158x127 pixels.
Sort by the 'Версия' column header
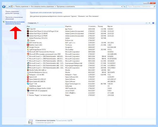coord(115,26)
